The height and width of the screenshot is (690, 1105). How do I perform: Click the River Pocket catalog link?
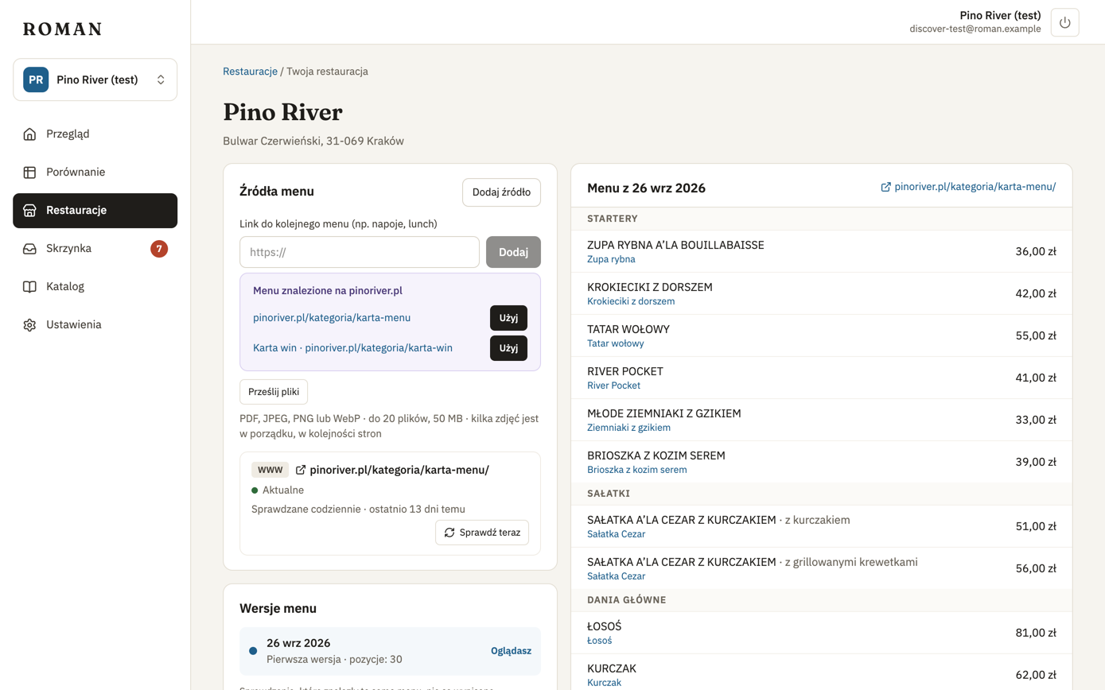[x=613, y=386]
